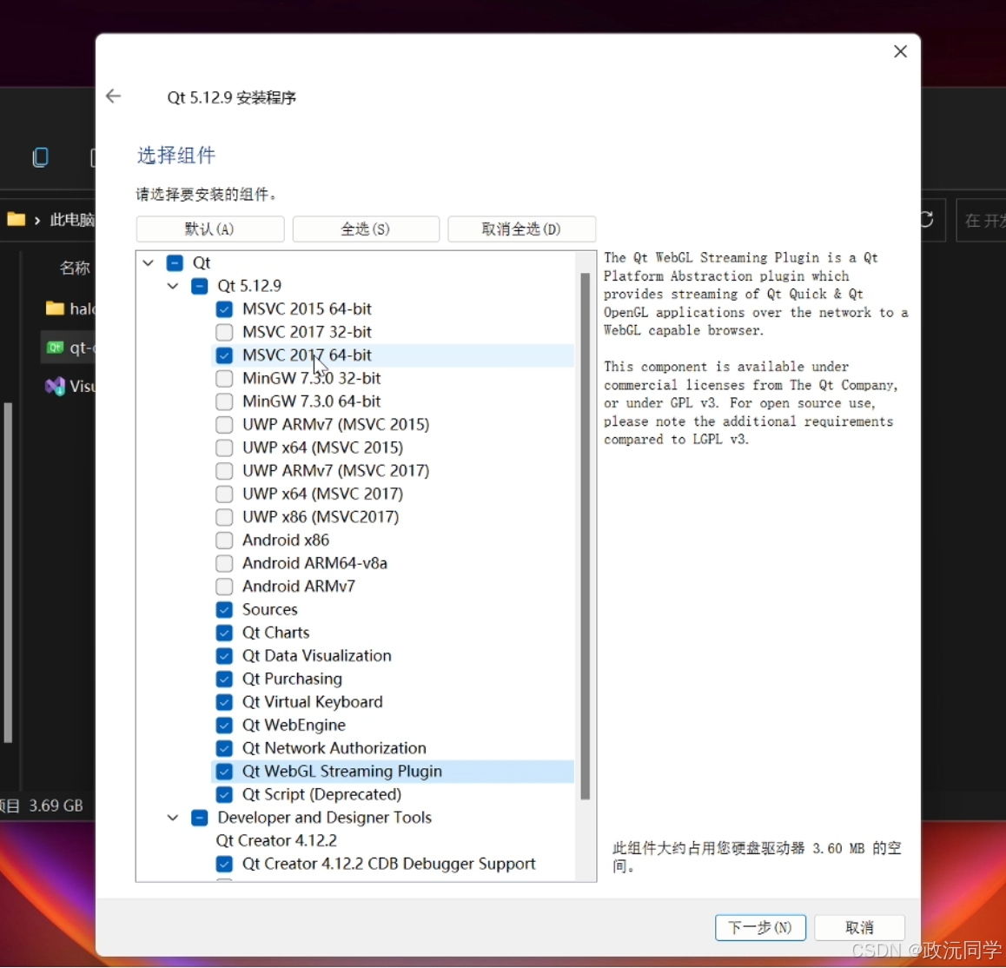Check UWP x86 (MSVC2017)
The height and width of the screenshot is (968, 1006).
point(224,517)
